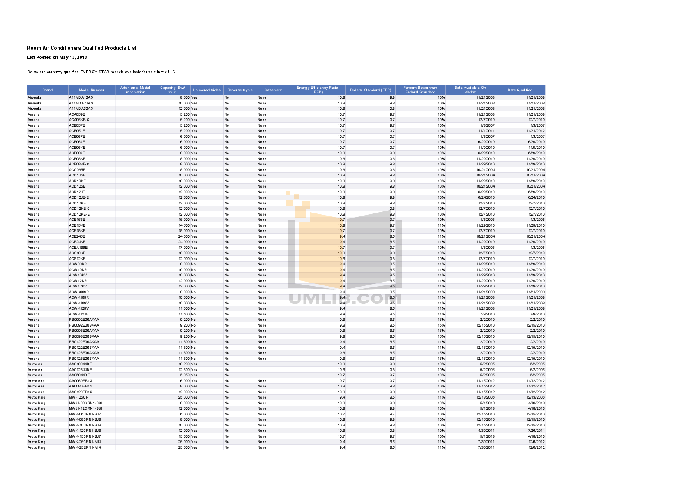
Task: Click the Additional Model Information header
Action: [x=135, y=90]
